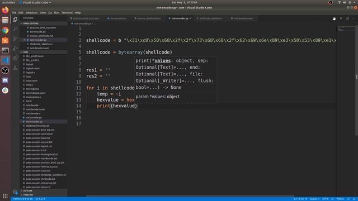The height and width of the screenshot is (201, 358).
Task: Change Spaces: 4 indentation setting
Action: (315, 199)
